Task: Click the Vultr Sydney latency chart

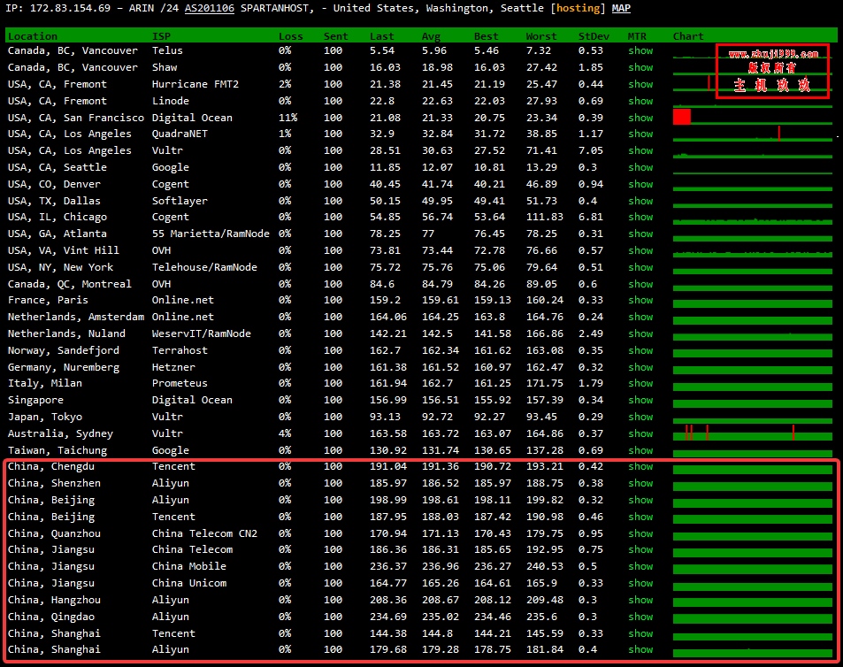Action: pyautogui.click(x=752, y=433)
